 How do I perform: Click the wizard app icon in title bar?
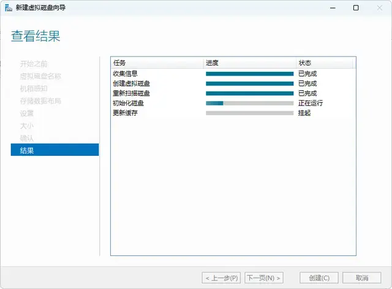point(8,8)
